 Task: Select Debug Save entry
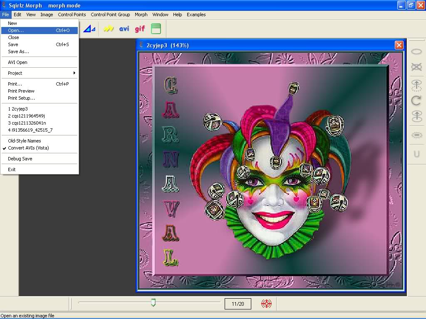40,159
